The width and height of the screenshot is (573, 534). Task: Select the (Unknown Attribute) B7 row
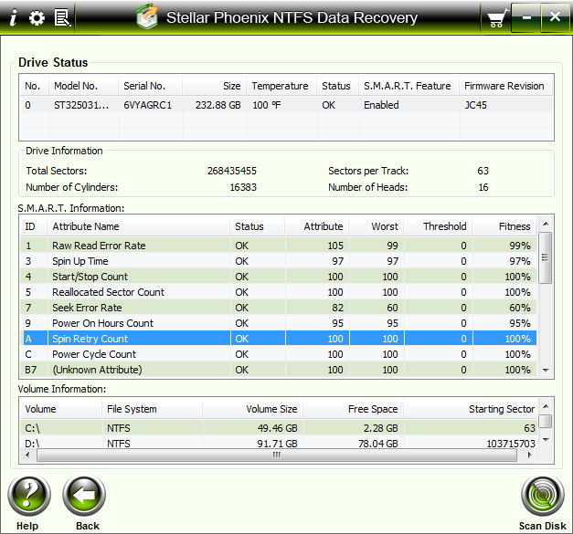(278, 370)
